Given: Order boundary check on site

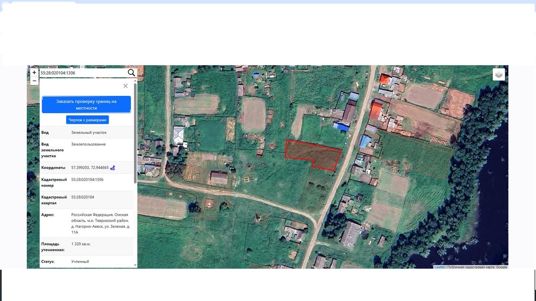Looking at the screenshot, I should coord(86,105).
